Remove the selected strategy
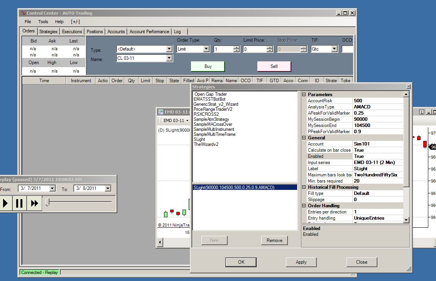Viewport: 436px width, 281px height. [274, 240]
